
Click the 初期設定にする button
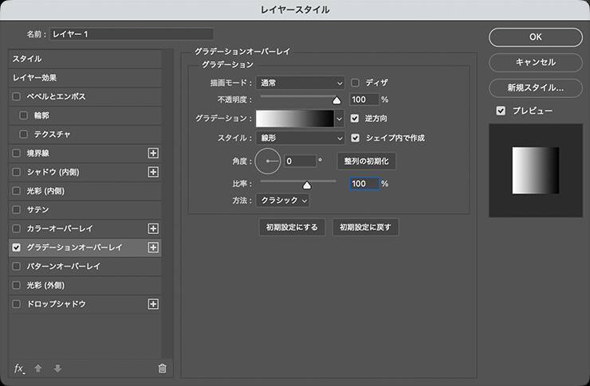tap(292, 227)
